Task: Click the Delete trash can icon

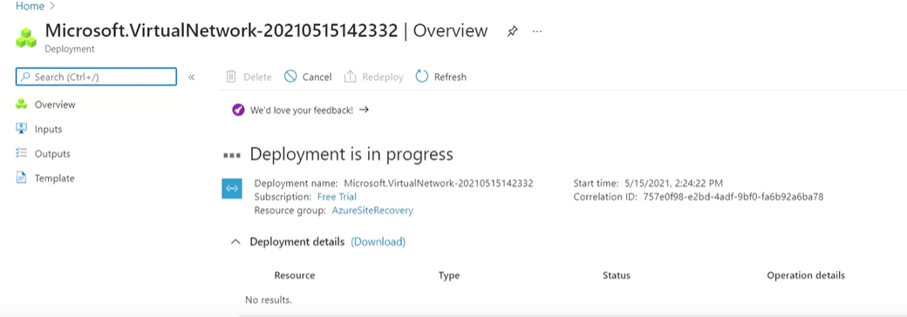Action: [x=231, y=77]
